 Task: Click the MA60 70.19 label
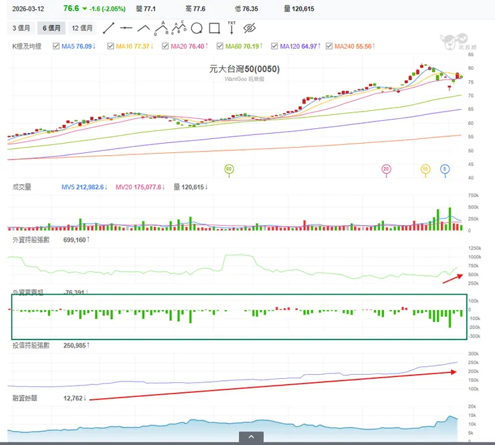point(243,46)
